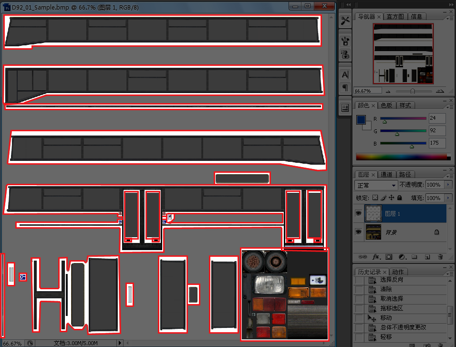Collapse the icon dock with double arrows
The height and width of the screenshot is (347, 456).
[348, 5]
